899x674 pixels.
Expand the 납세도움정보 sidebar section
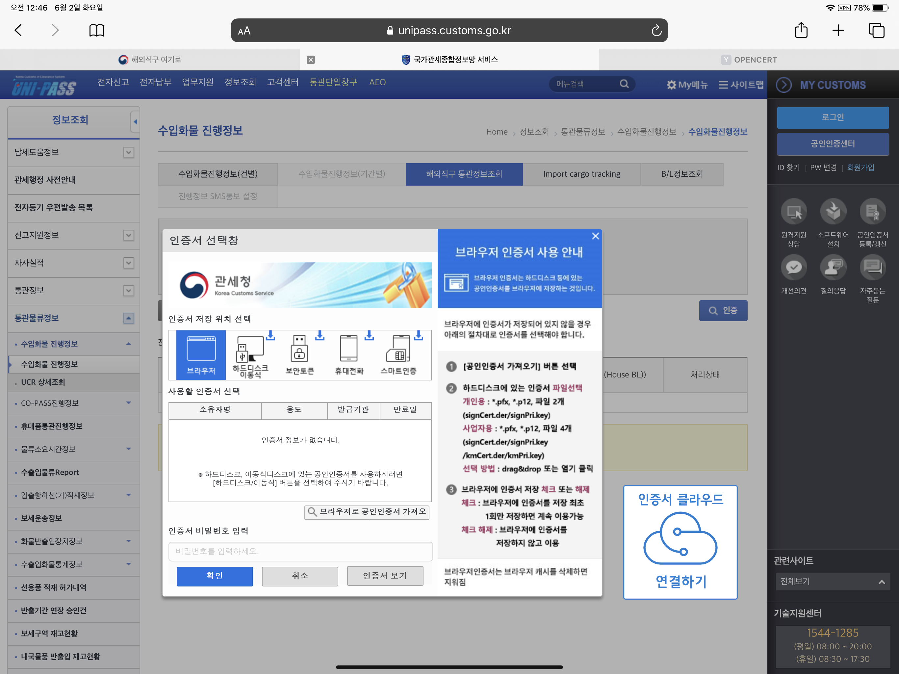click(128, 152)
